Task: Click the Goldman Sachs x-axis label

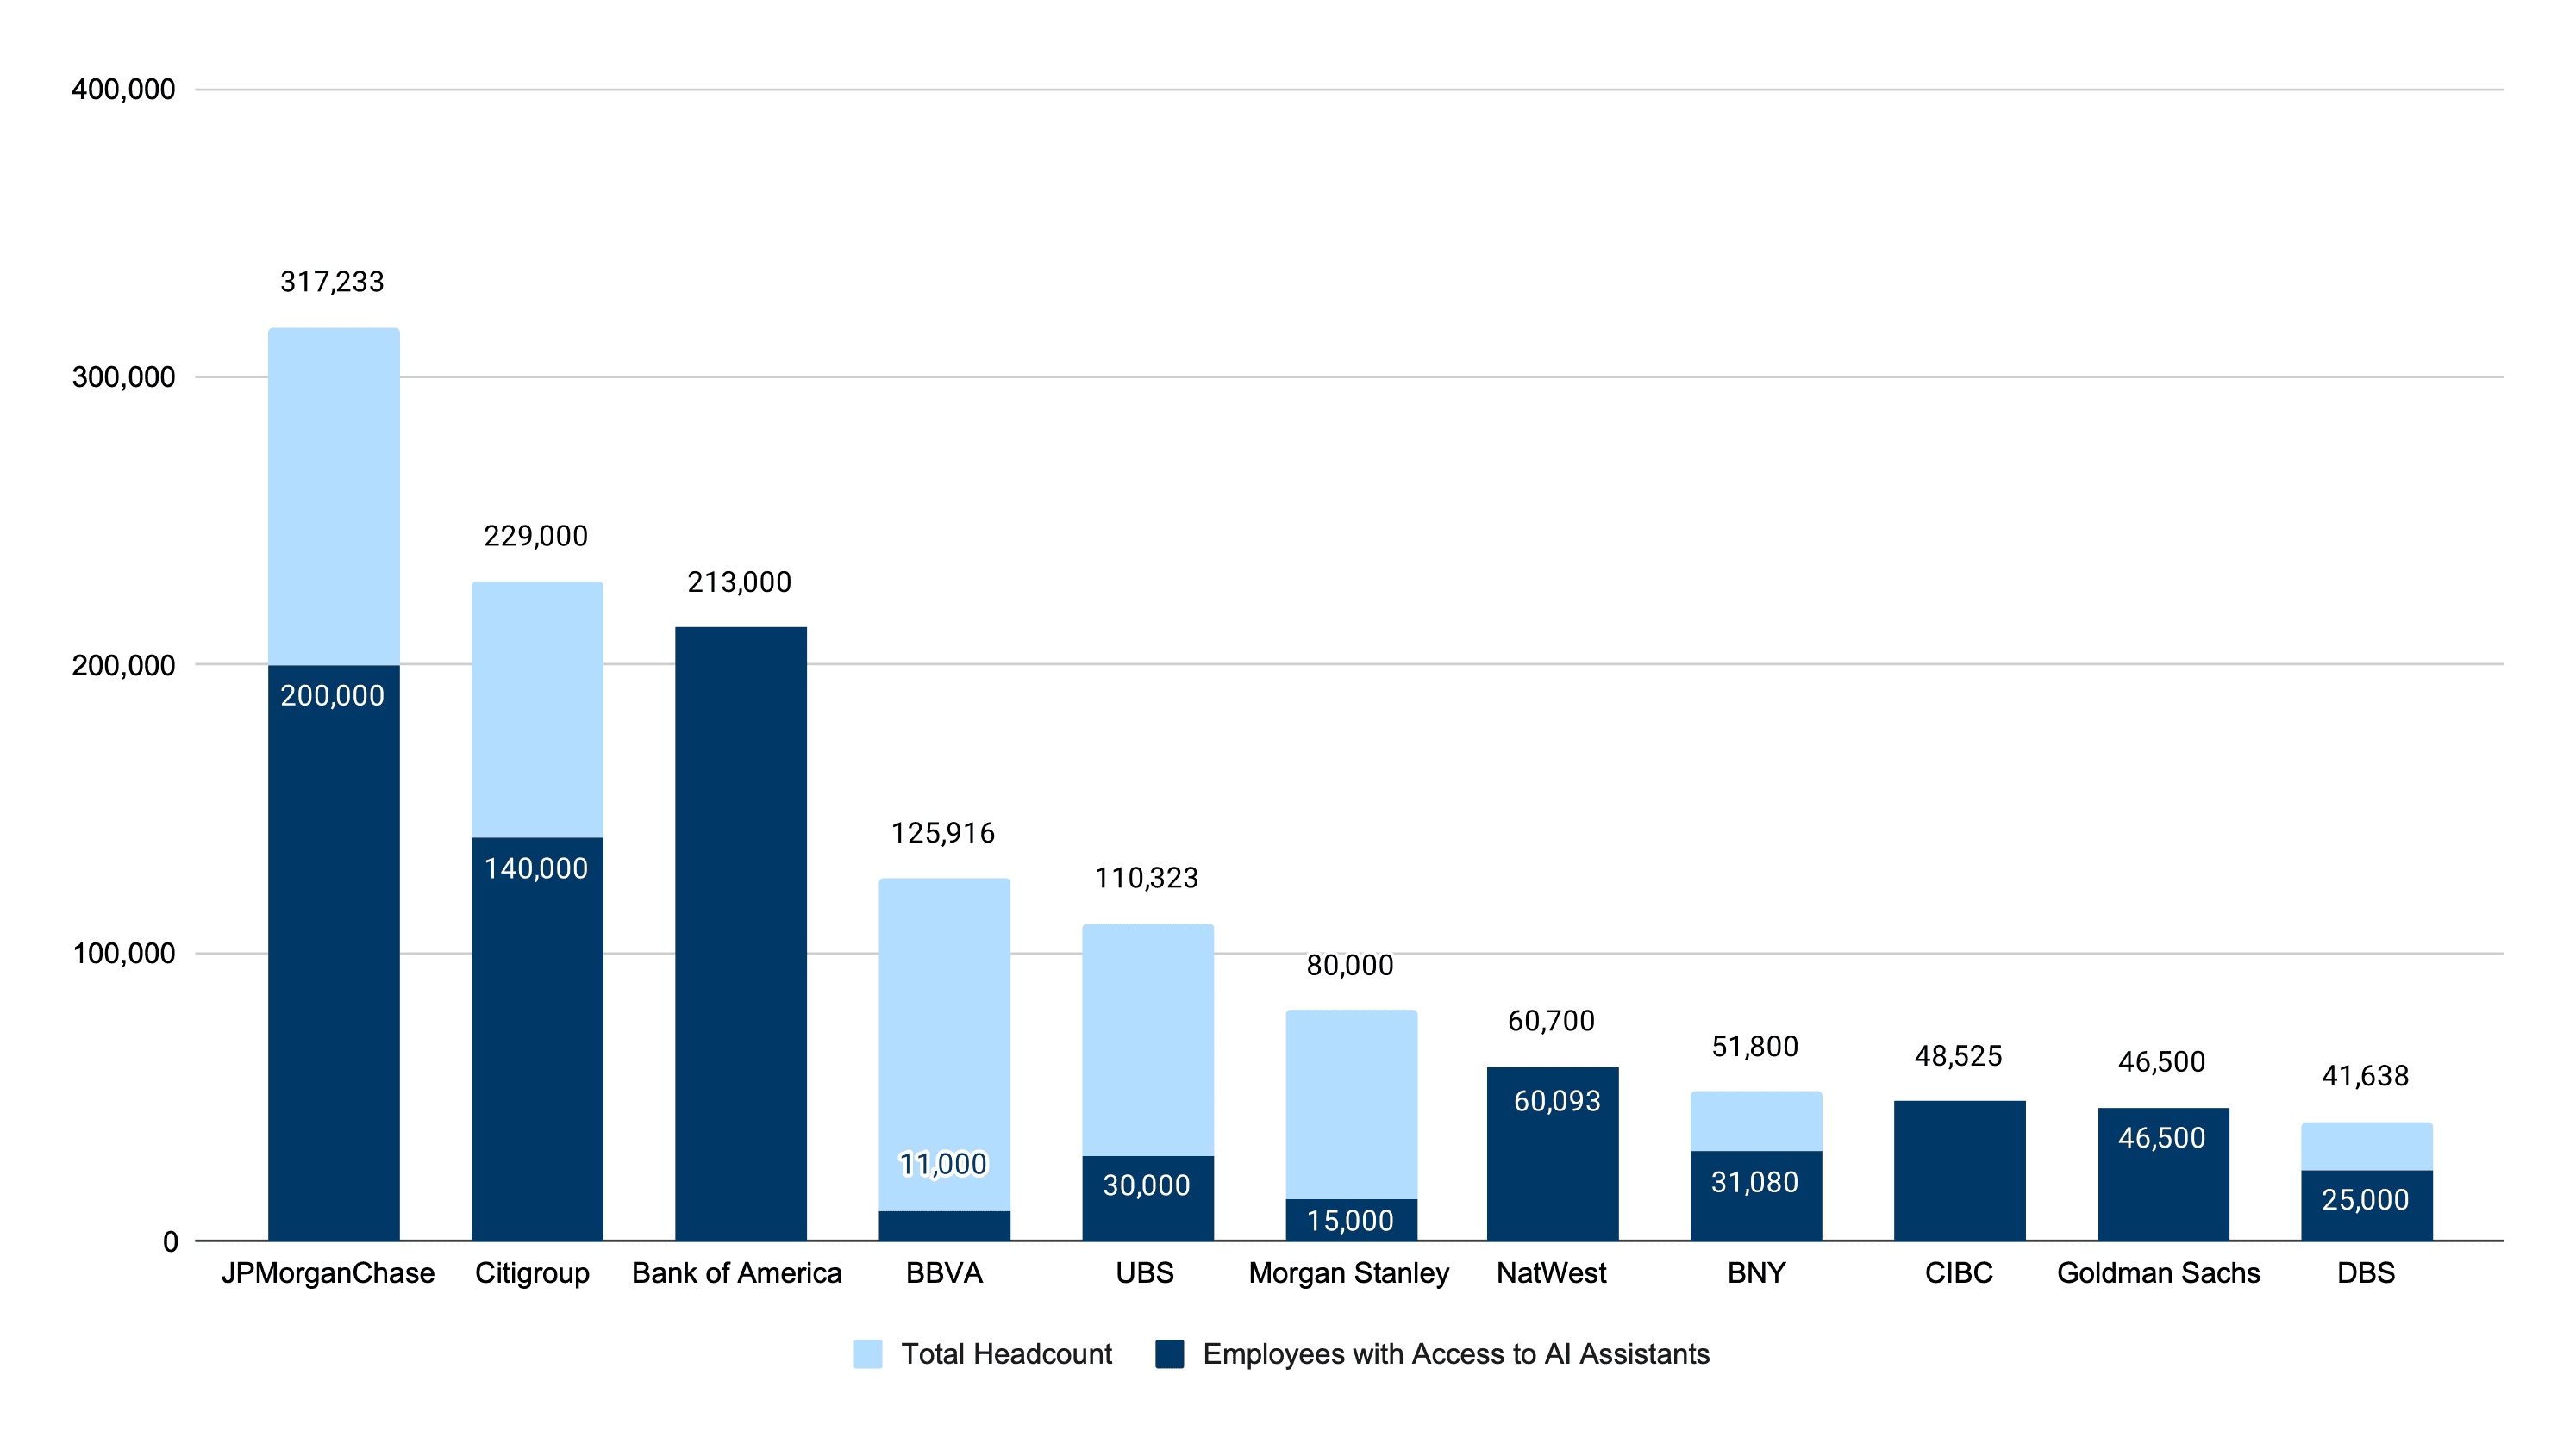Action: click(2158, 1273)
